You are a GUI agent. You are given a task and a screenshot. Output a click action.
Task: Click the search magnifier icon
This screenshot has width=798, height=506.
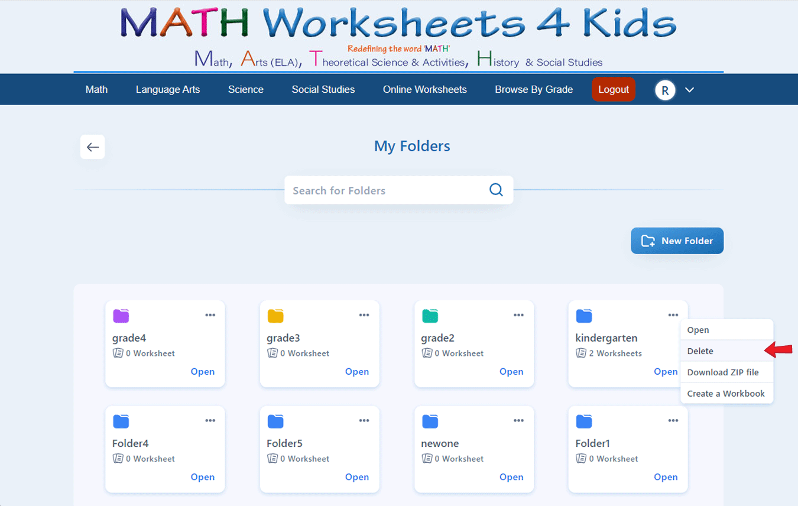click(x=496, y=190)
